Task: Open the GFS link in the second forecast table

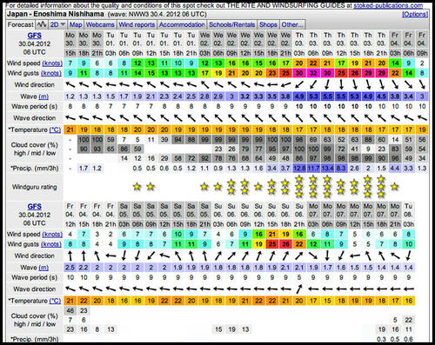Action: (x=35, y=207)
